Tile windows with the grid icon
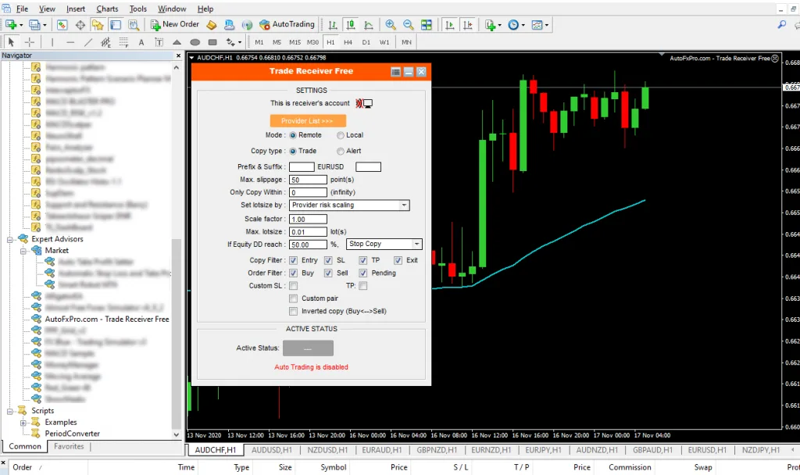The width and height of the screenshot is (800, 475). point(426,24)
